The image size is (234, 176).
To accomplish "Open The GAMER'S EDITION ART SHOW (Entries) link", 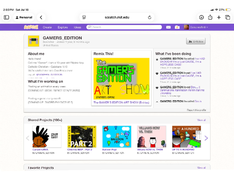I will pos(121,103).
